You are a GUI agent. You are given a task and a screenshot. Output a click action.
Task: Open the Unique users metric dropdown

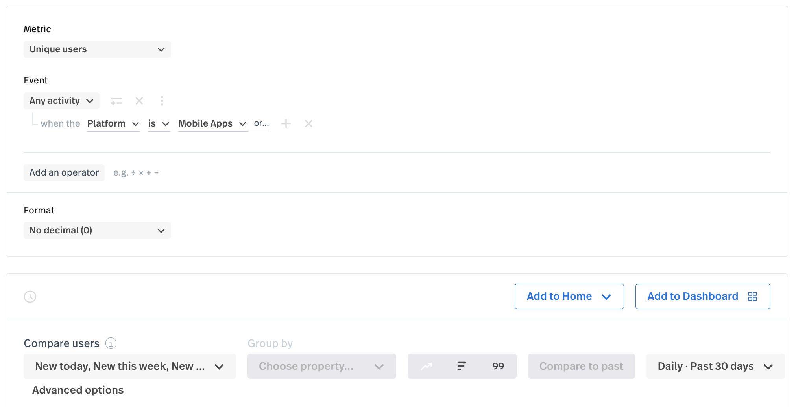[97, 49]
